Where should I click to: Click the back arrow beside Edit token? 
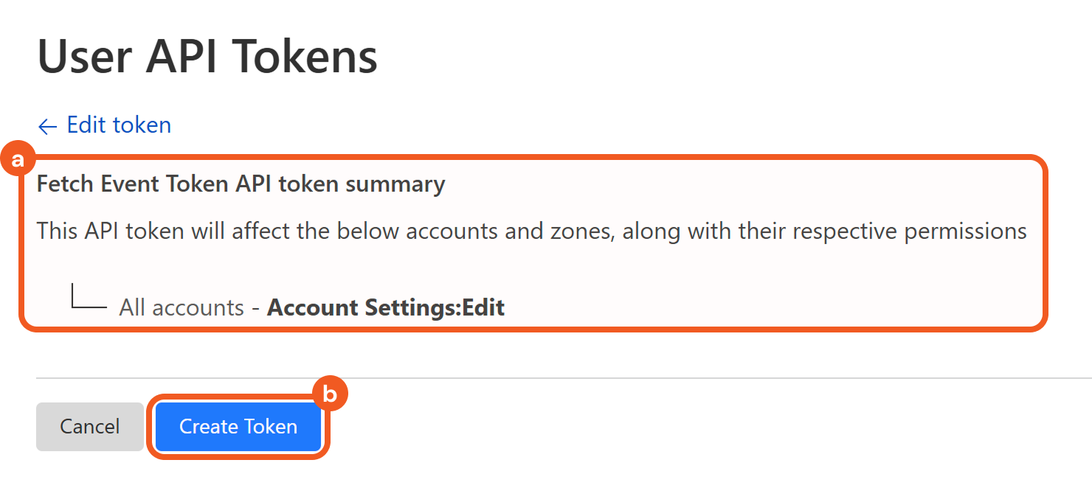[47, 127]
